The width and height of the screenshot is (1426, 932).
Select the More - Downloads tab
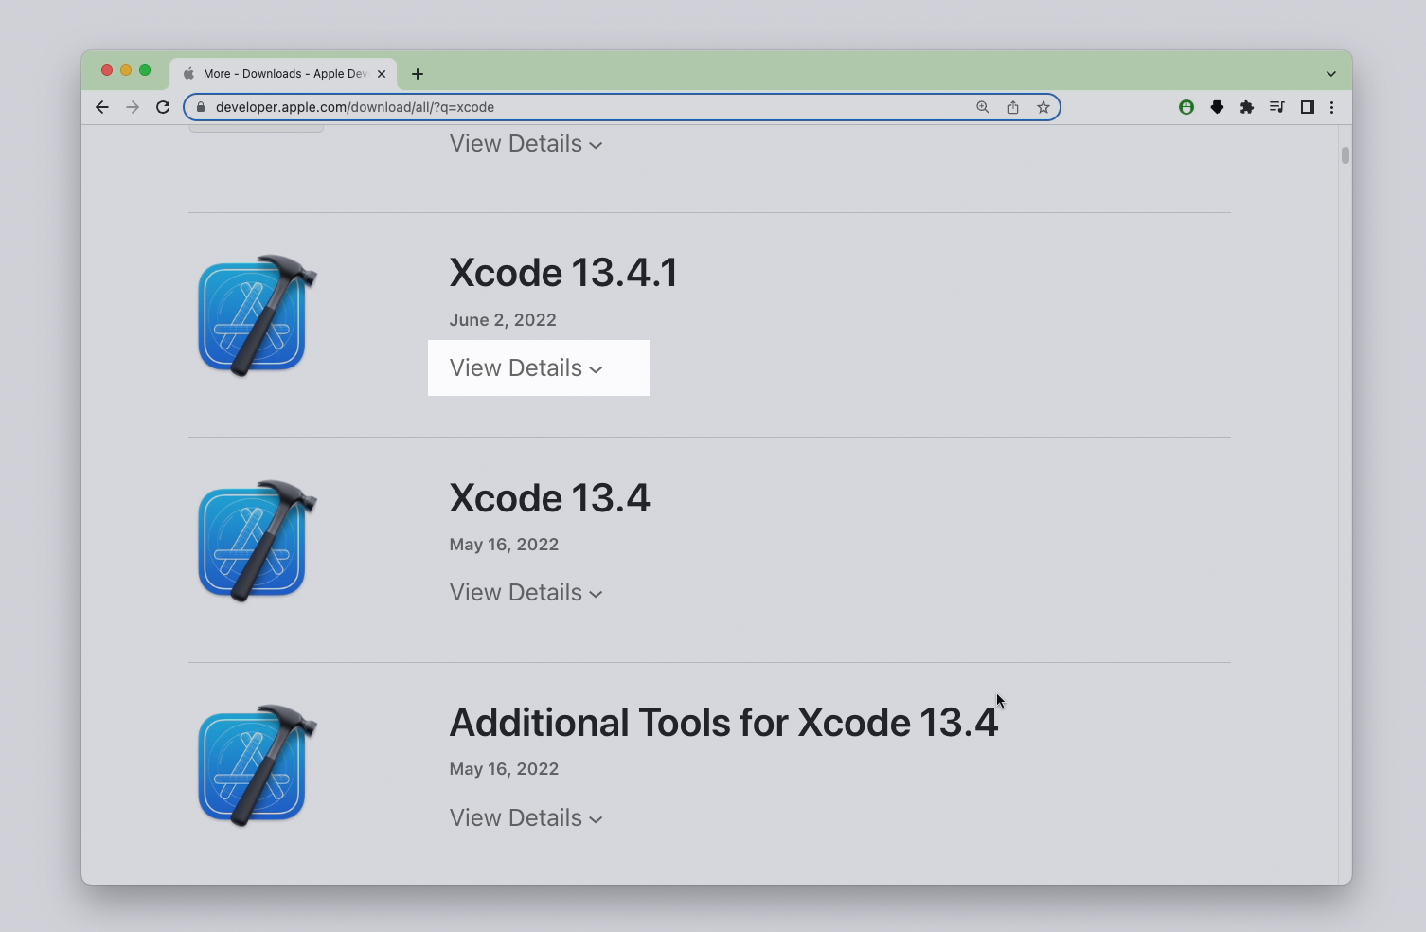(284, 74)
